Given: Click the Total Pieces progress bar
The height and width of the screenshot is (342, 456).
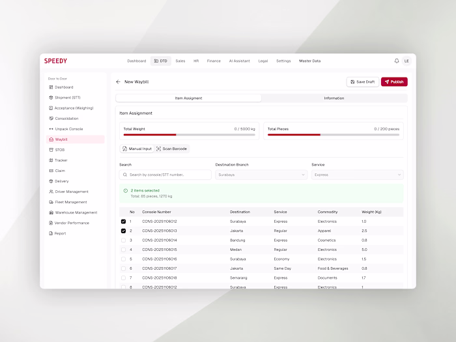Looking at the screenshot, I should (334, 135).
